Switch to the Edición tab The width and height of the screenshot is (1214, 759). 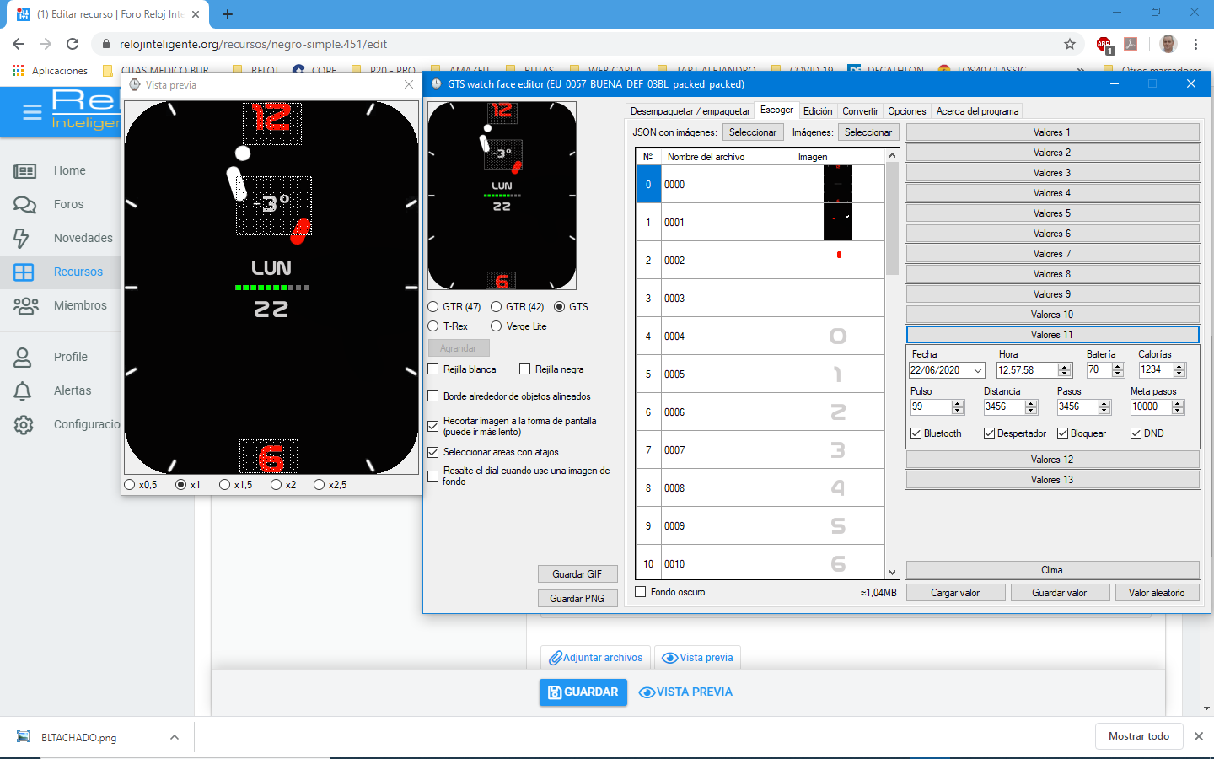[817, 111]
